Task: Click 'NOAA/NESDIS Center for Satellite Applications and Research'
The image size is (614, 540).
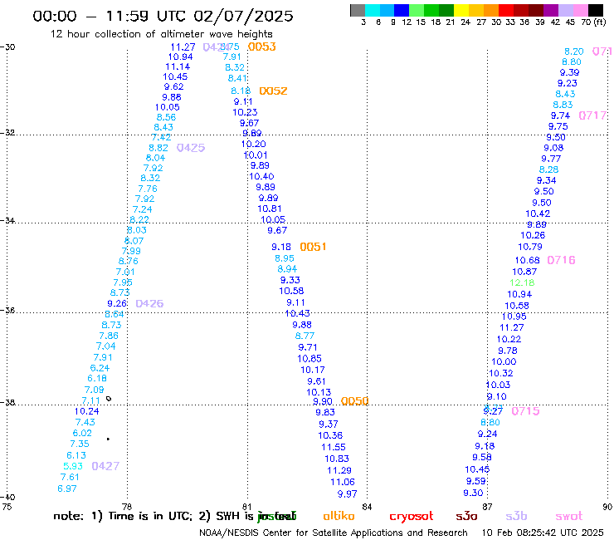Action: (x=334, y=533)
